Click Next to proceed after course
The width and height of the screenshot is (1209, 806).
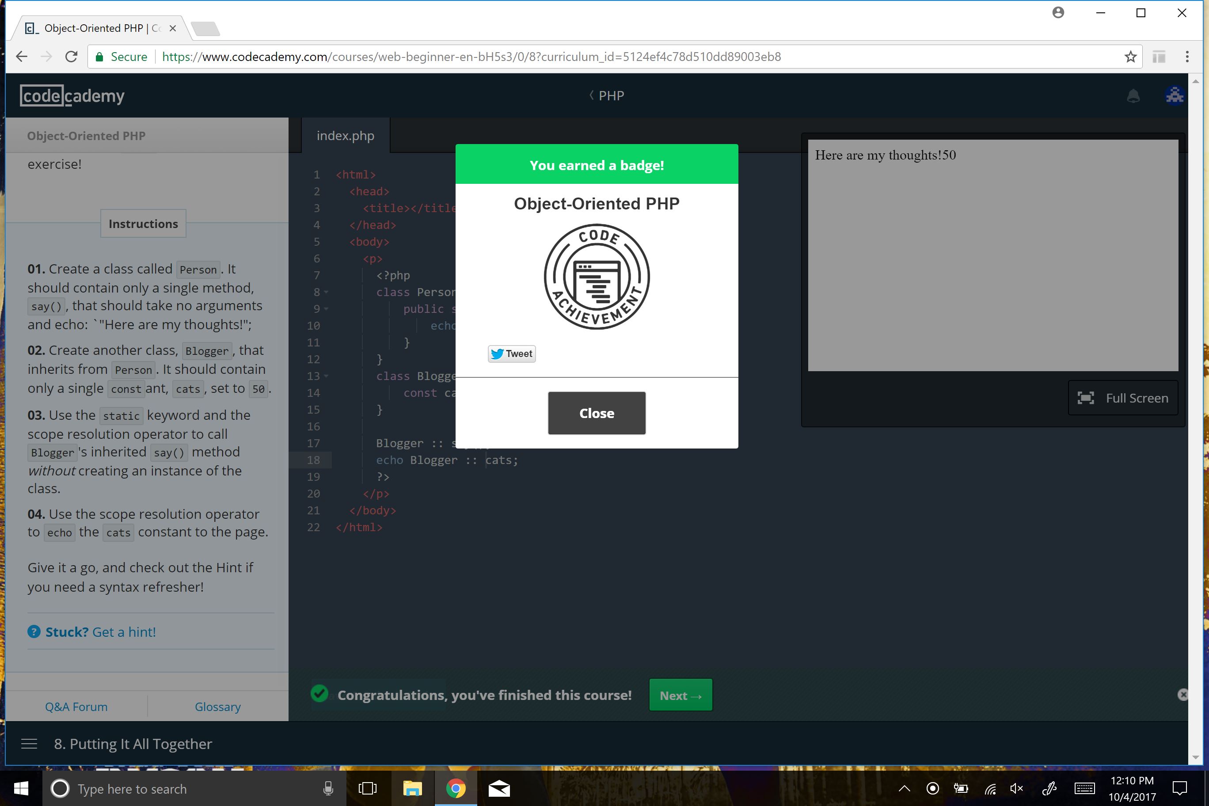(x=680, y=695)
